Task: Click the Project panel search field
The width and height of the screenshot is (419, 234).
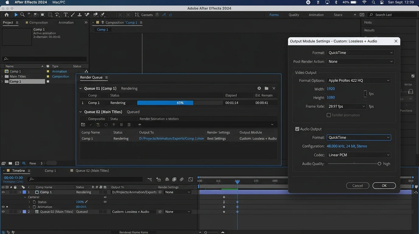Action: [x=44, y=59]
